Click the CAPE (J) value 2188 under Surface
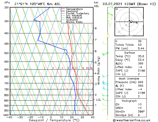This screenshot has width=158, height=122. point(141,71)
